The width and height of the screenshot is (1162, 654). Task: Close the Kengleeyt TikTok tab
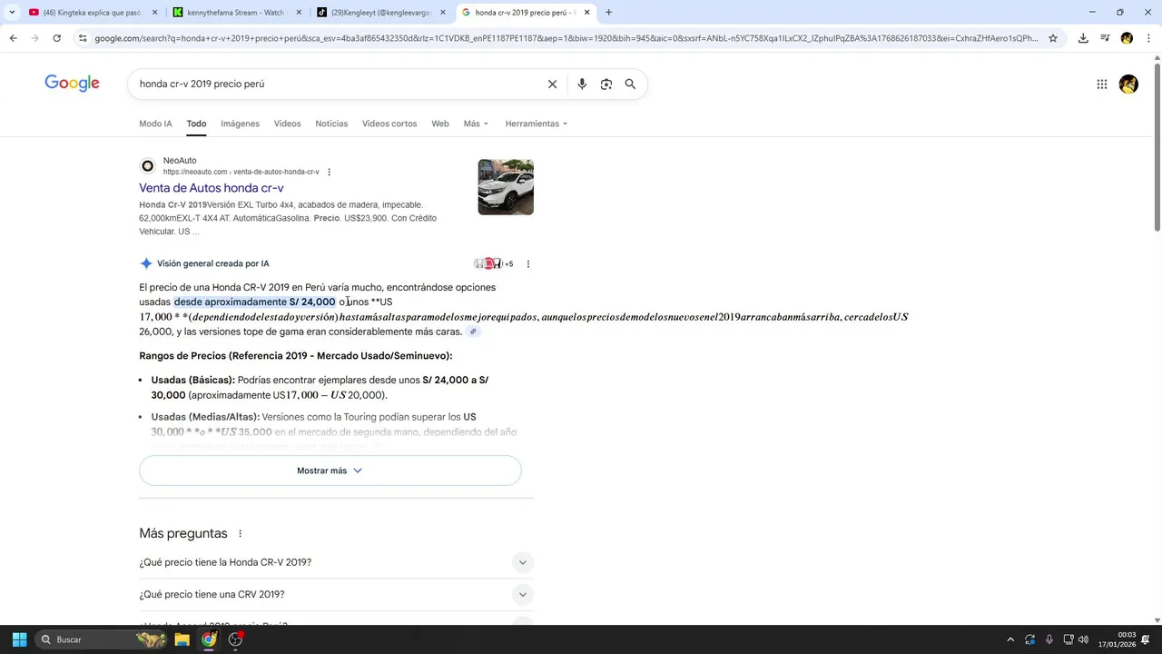tap(443, 13)
